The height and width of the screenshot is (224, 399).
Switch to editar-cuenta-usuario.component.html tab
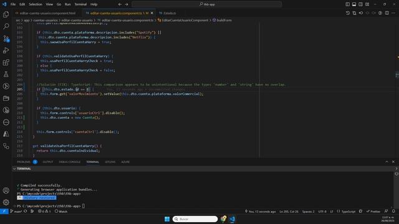click(x=47, y=13)
